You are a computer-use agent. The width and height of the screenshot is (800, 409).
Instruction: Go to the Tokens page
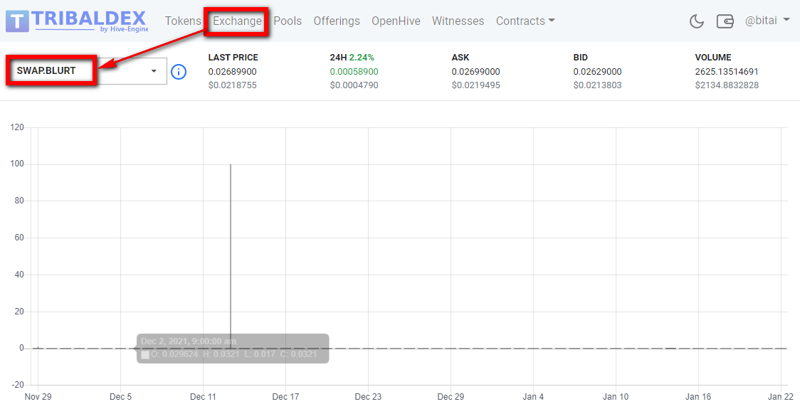[183, 21]
